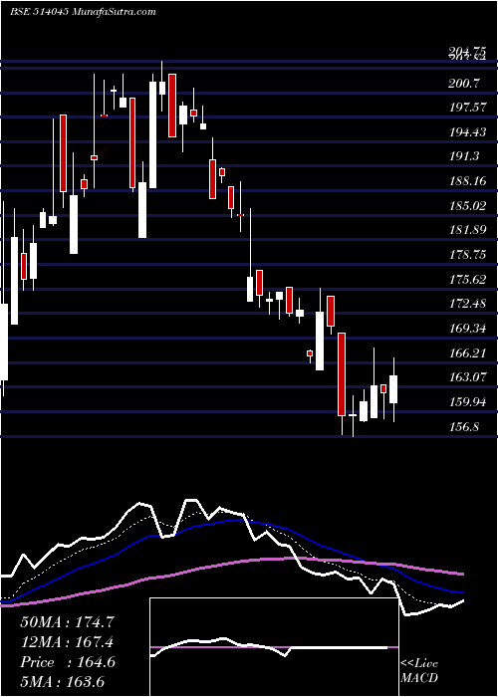Click the 172.48 price axis label
Viewport: 498px width, 697px height.
[x=468, y=304]
